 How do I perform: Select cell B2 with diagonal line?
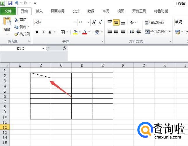41,75
